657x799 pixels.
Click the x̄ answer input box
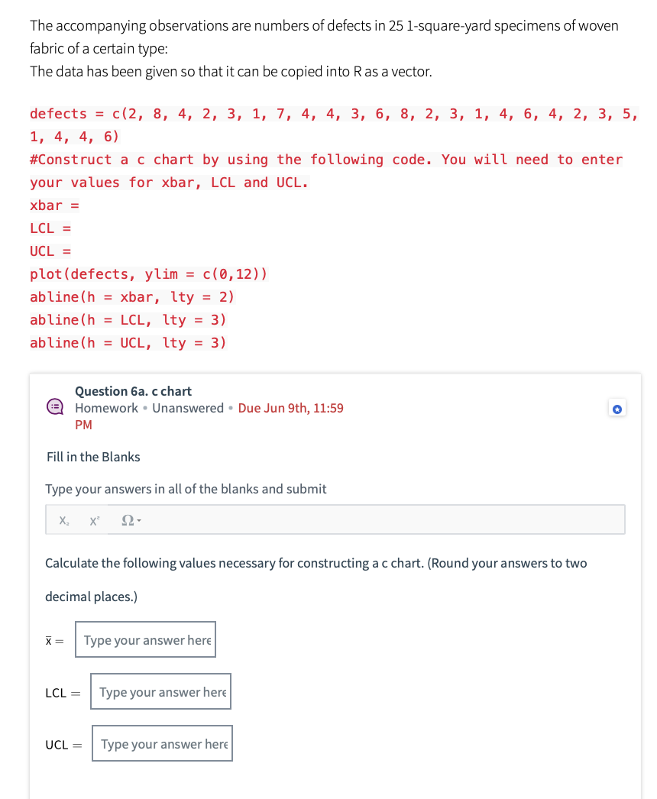click(x=145, y=639)
